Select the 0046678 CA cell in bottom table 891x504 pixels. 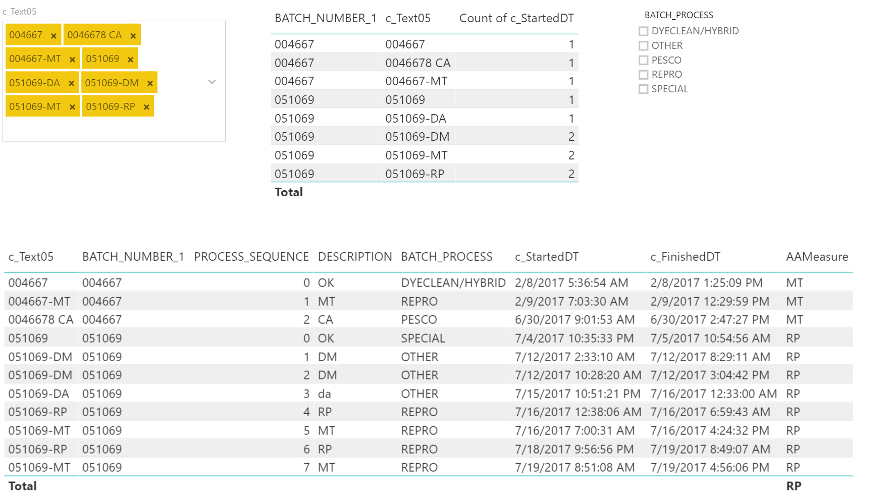(x=41, y=320)
